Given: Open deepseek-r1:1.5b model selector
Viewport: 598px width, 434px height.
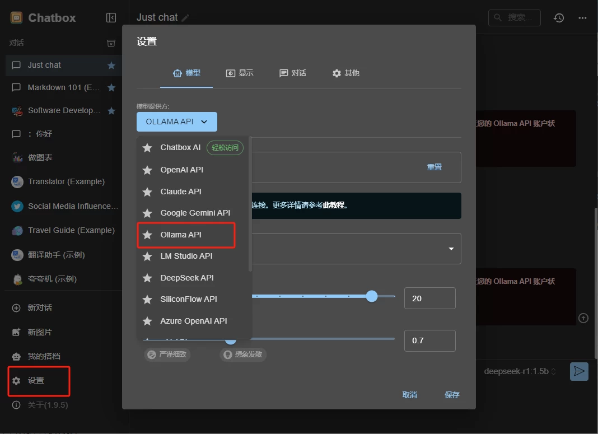Looking at the screenshot, I should 520,371.
